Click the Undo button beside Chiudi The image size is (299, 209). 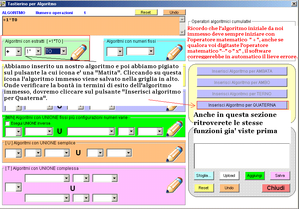(229, 188)
